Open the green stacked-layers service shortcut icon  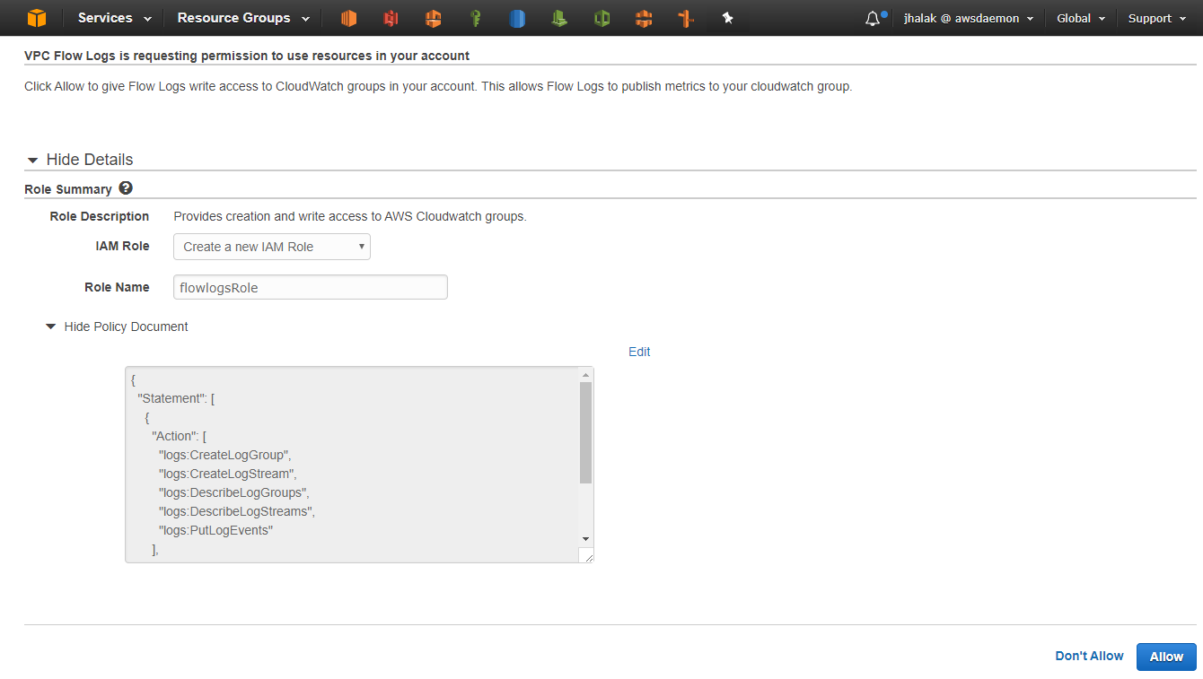click(x=559, y=18)
